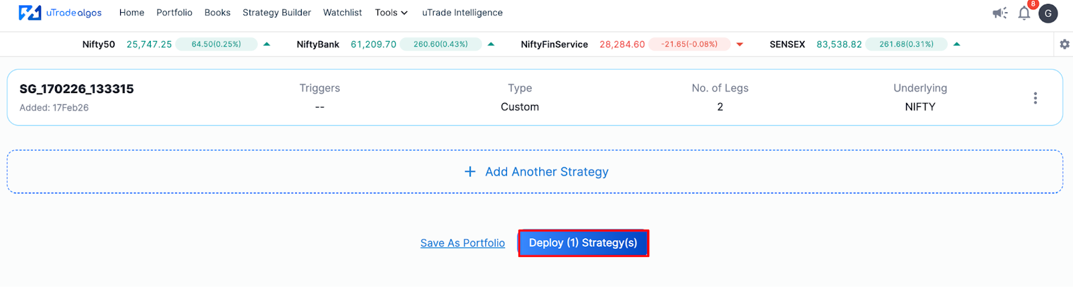Click the NiftyFinService red down arrow

pyautogui.click(x=740, y=45)
